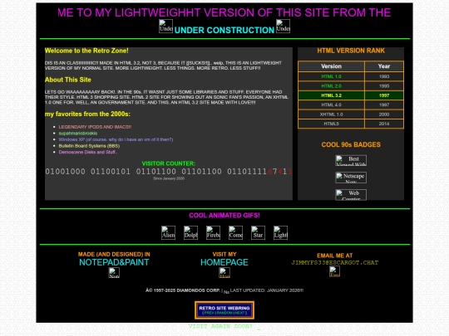This screenshot has height=336, width=449.
Task: Click the 1997-2025 DIAMONDOS CORP copyright text
Action: click(183, 290)
